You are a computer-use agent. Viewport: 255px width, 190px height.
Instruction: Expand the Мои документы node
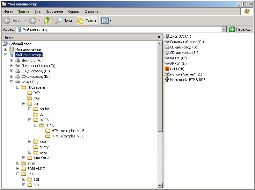(x=5, y=49)
